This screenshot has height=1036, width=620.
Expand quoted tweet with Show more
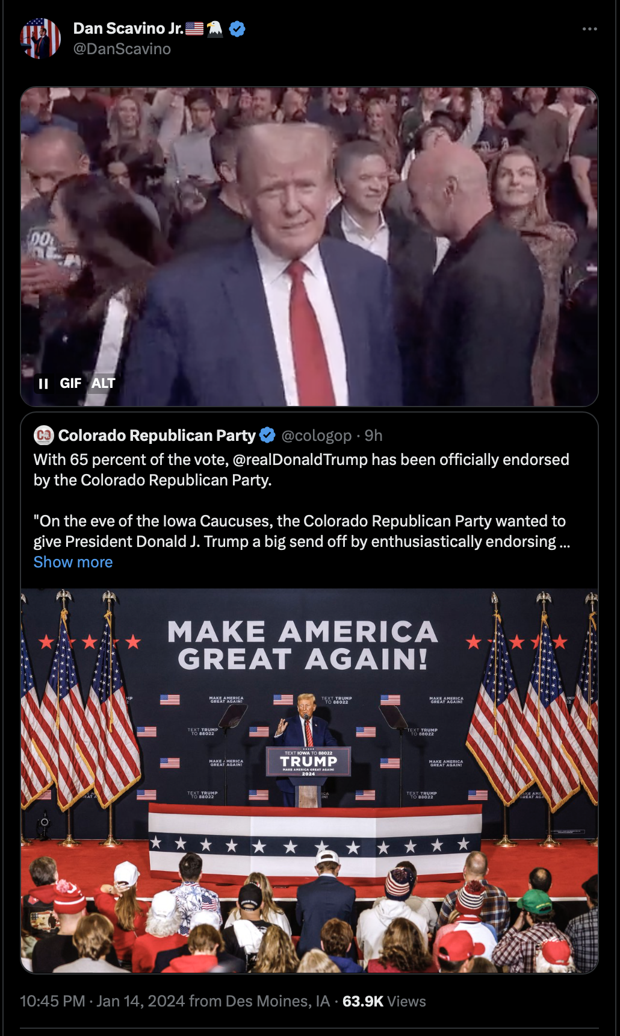pos(73,562)
